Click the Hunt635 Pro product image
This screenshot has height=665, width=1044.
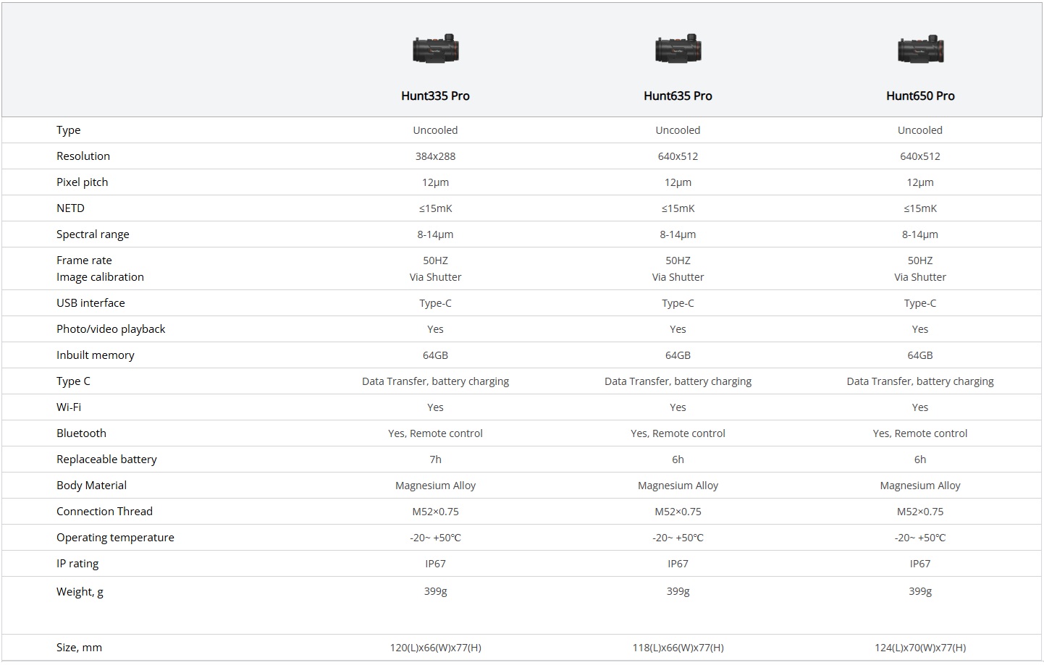click(x=678, y=50)
